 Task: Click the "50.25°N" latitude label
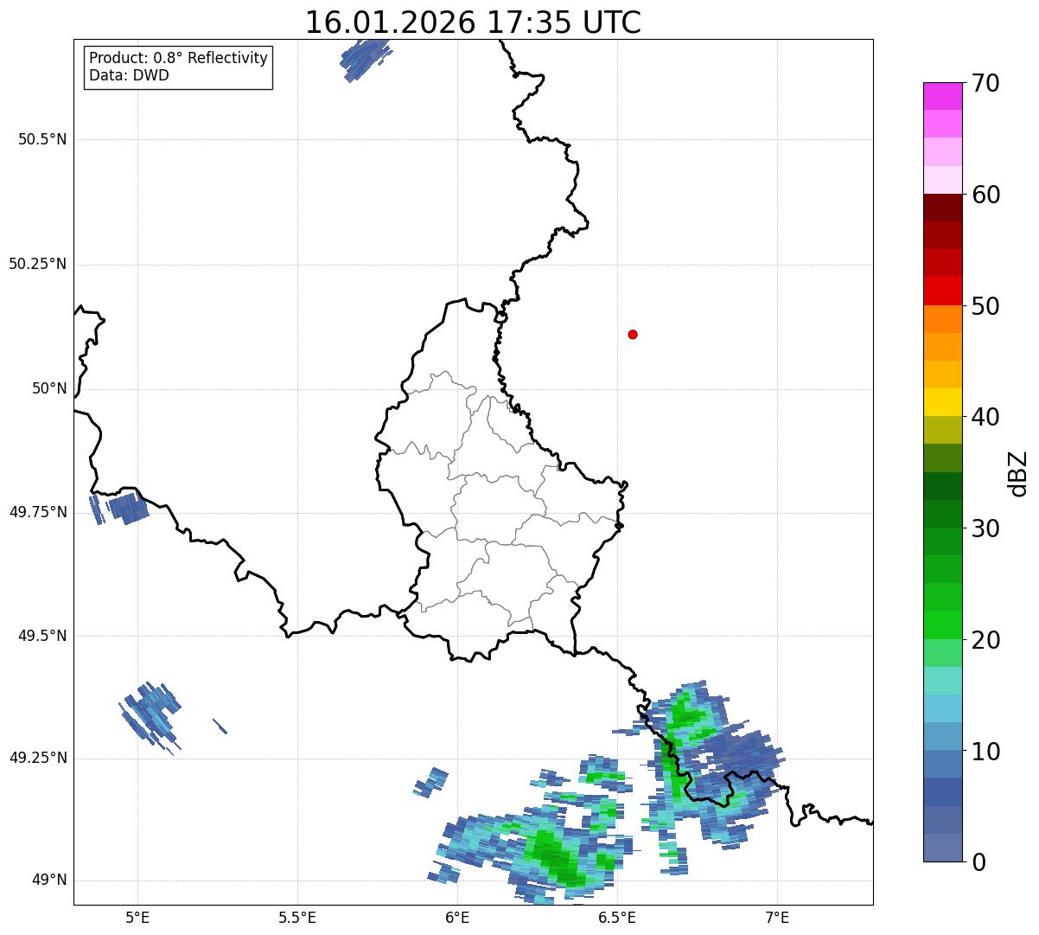click(38, 264)
